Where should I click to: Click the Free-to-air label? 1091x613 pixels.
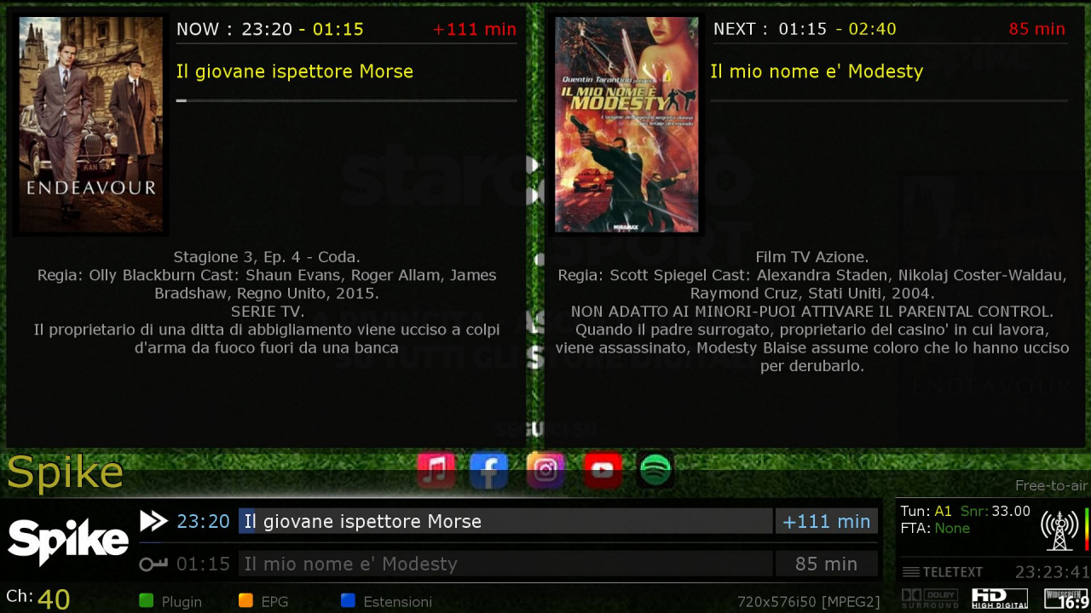[1052, 486]
